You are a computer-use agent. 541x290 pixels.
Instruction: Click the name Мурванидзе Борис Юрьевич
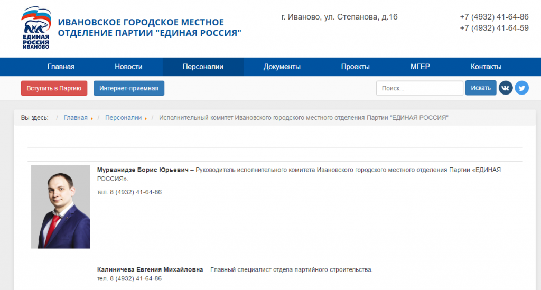[x=143, y=170]
